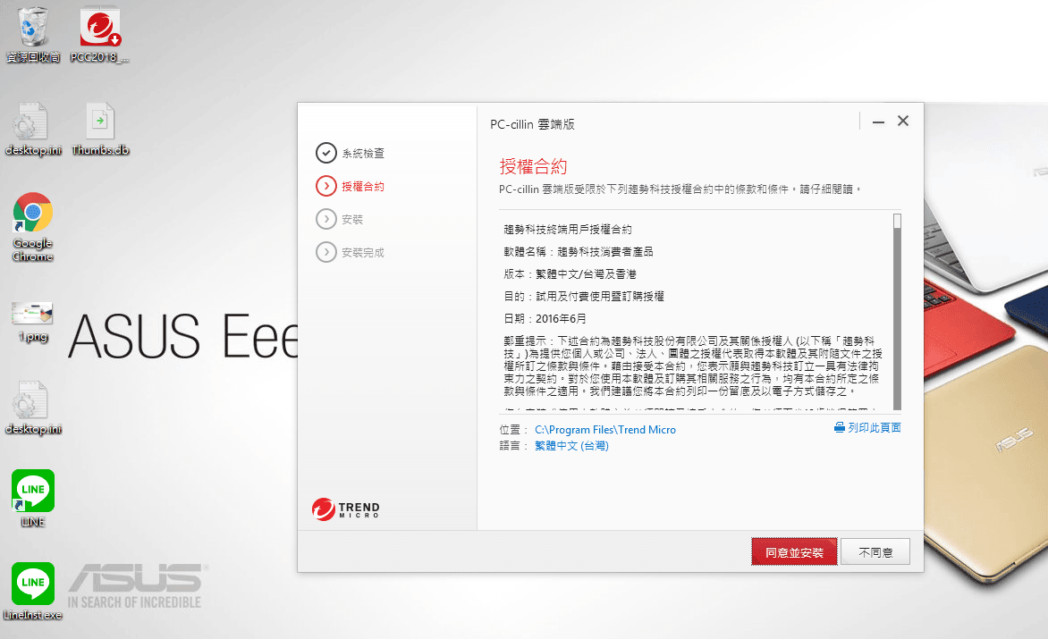
Task: Click the Trend Micro logo
Action: (x=345, y=509)
